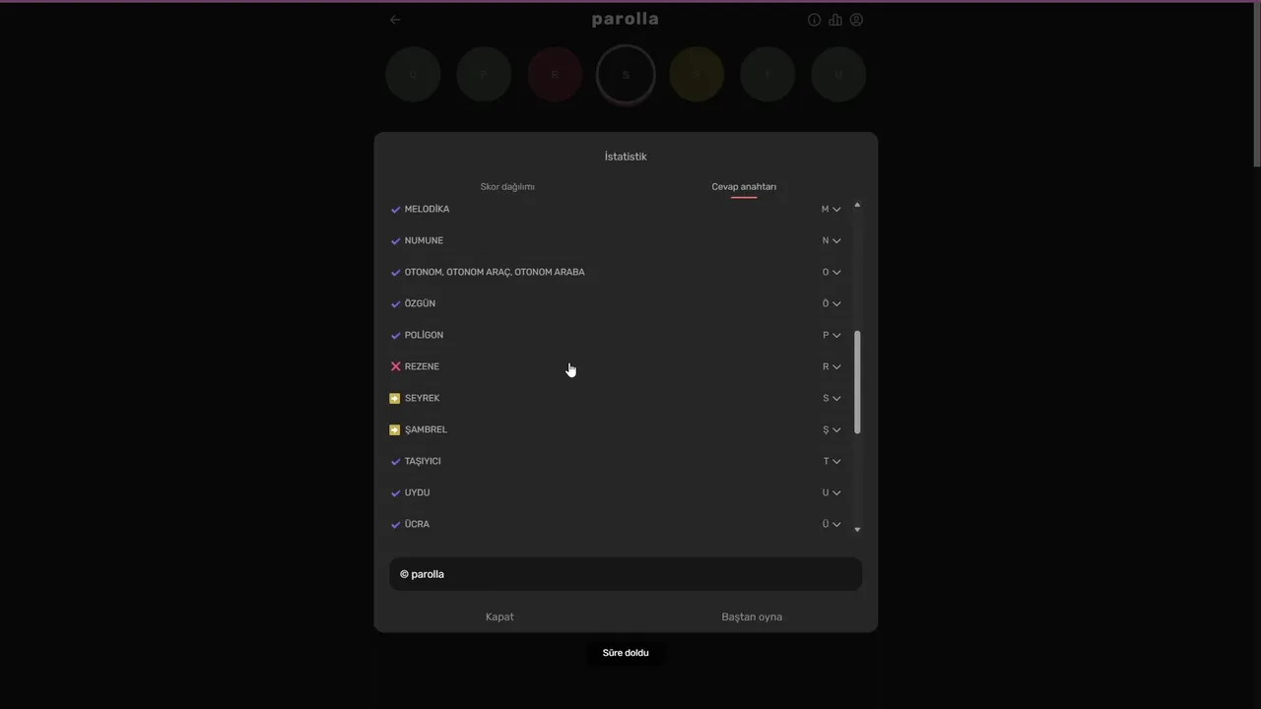Click the checkmark icon beside TAŞIYICI

(396, 462)
